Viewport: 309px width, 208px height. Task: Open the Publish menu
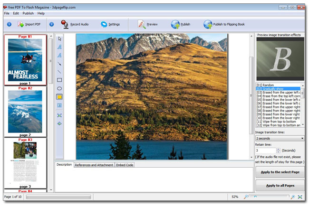(28, 13)
